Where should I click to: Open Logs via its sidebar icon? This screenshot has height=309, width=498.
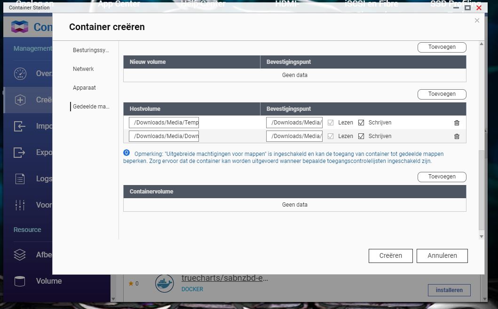[19, 178]
